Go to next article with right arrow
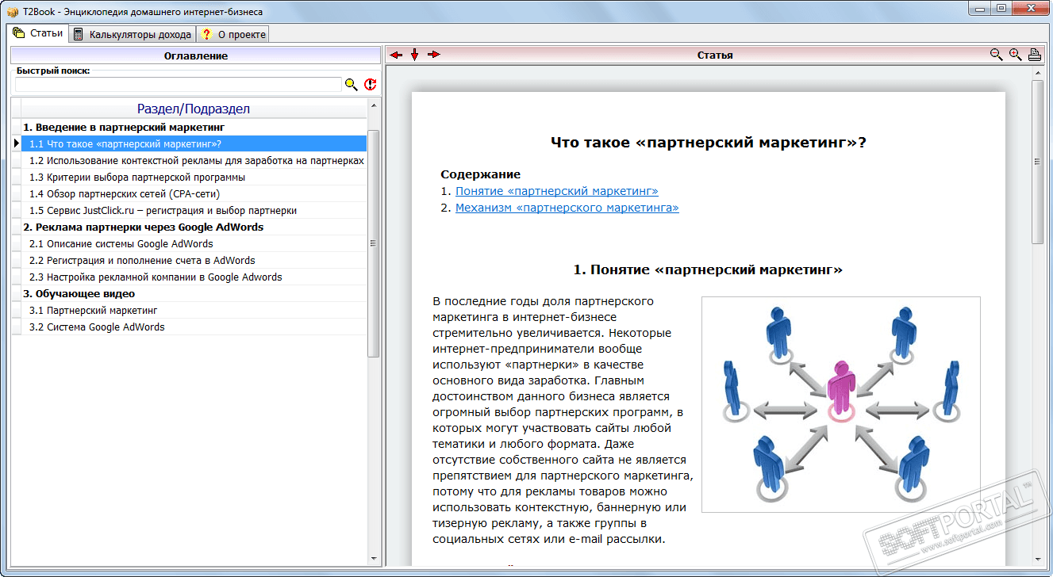 tap(433, 55)
